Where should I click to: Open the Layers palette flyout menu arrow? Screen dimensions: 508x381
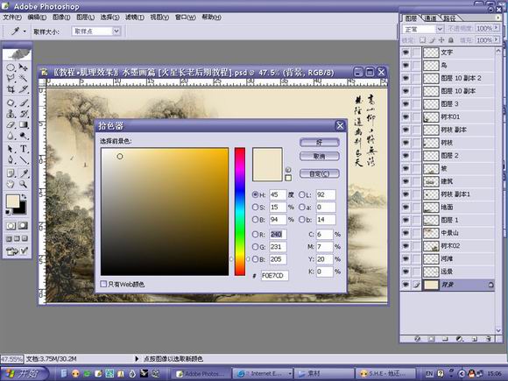(x=498, y=18)
